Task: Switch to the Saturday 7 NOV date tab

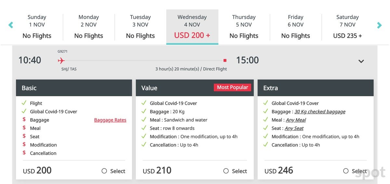Action: point(347,27)
